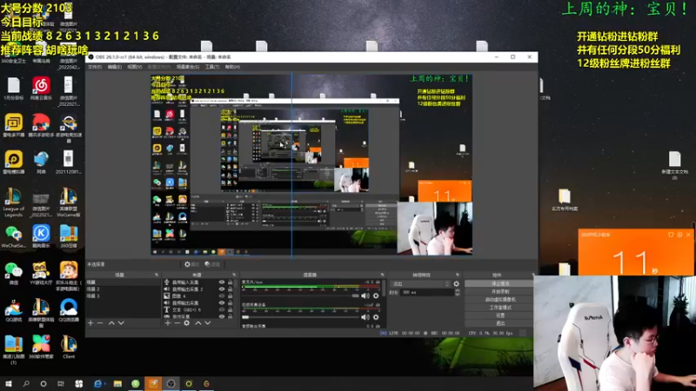This screenshot has width=696, height=391.
Task: Mute the second mixer channel speaker icon
Action: 365,317
